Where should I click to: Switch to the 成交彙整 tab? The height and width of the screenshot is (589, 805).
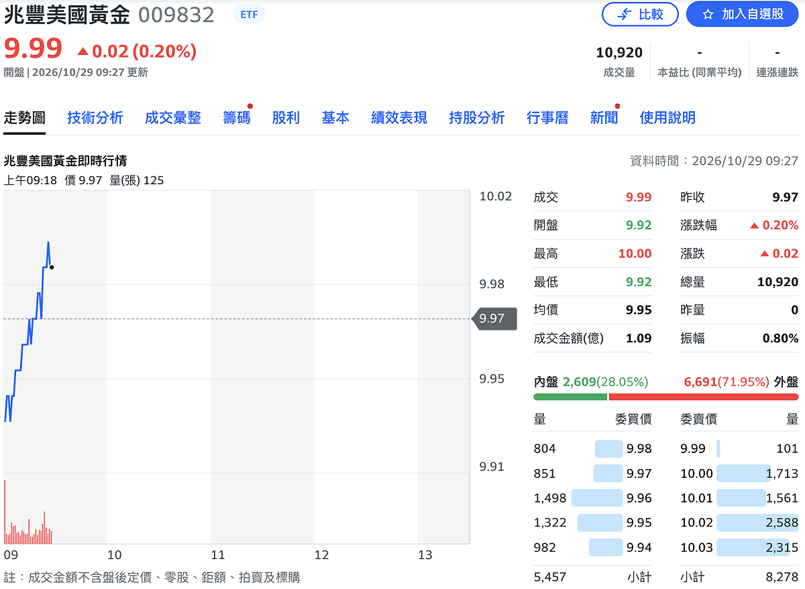[x=173, y=118]
